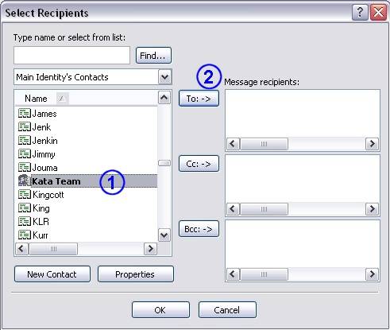Screen dimensions: 390x330
Task: Click the Kata Team group icon
Action: click(x=25, y=181)
